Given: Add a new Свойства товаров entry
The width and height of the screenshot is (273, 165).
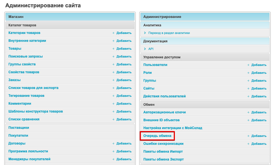Looking at the screenshot, I should point(124,72).
